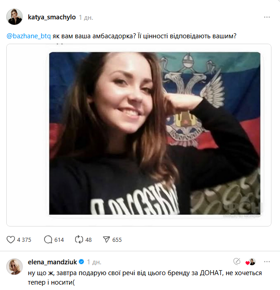This screenshot has height=290, width=280.
Task: Open more options for katya_smachylo post
Action: pos(267,17)
